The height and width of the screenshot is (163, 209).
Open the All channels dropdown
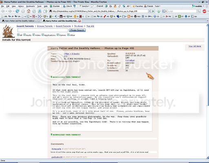click(129, 6)
